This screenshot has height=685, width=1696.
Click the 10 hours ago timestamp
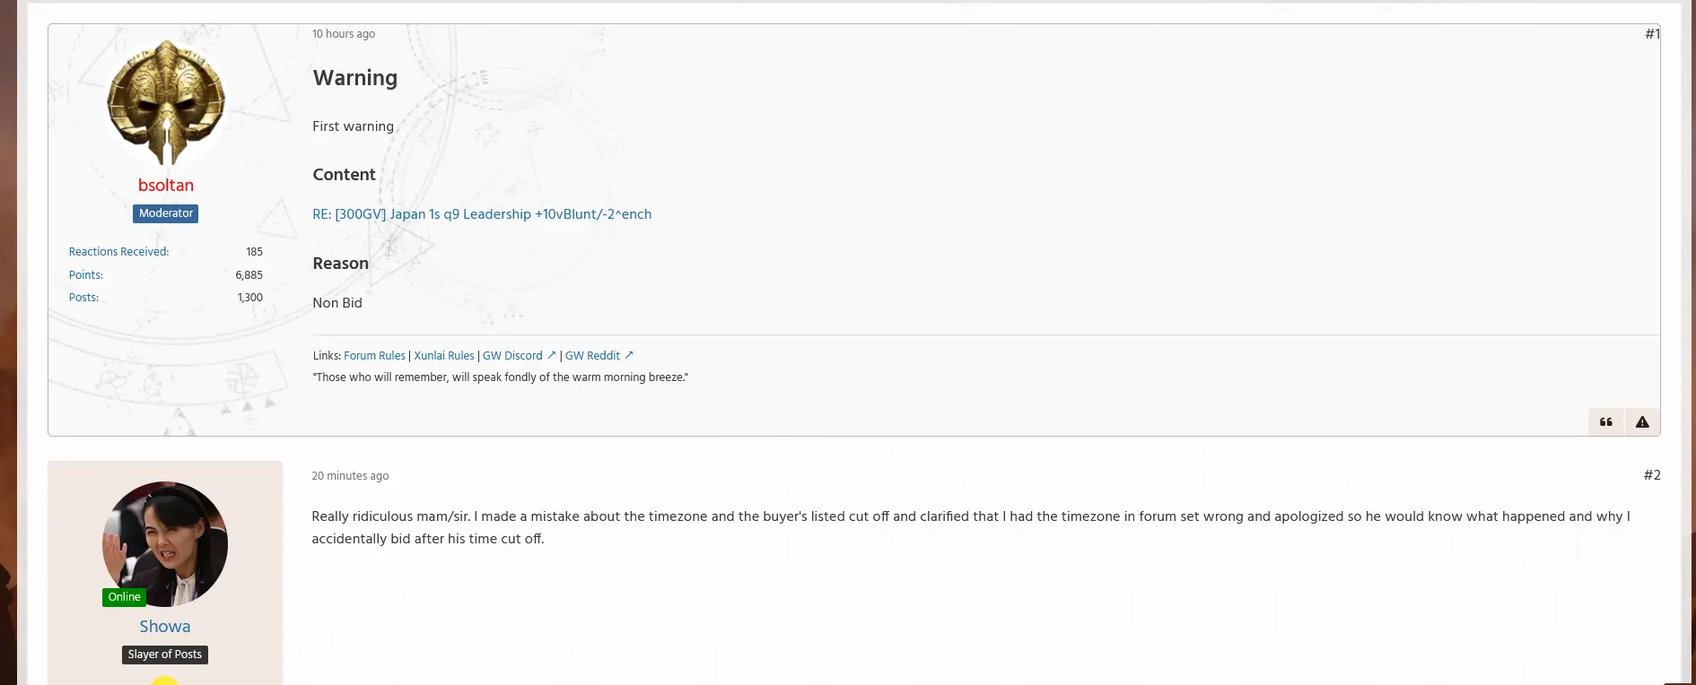click(x=344, y=34)
